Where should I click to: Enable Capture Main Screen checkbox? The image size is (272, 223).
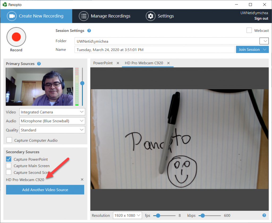(x=9, y=166)
